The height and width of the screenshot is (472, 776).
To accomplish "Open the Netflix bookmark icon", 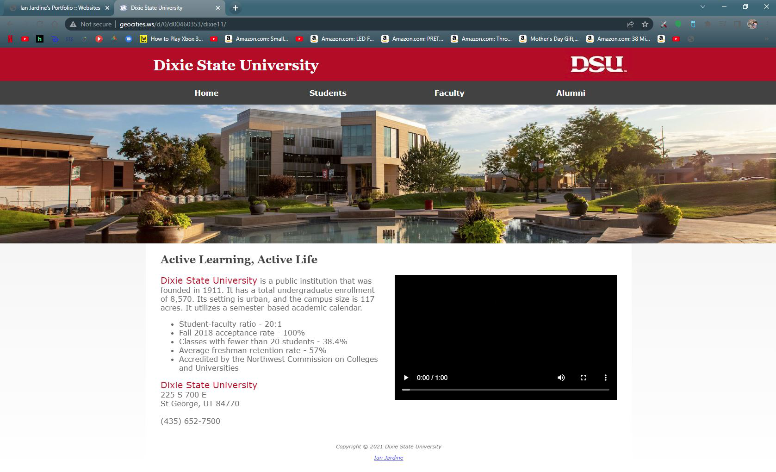I will [x=10, y=39].
